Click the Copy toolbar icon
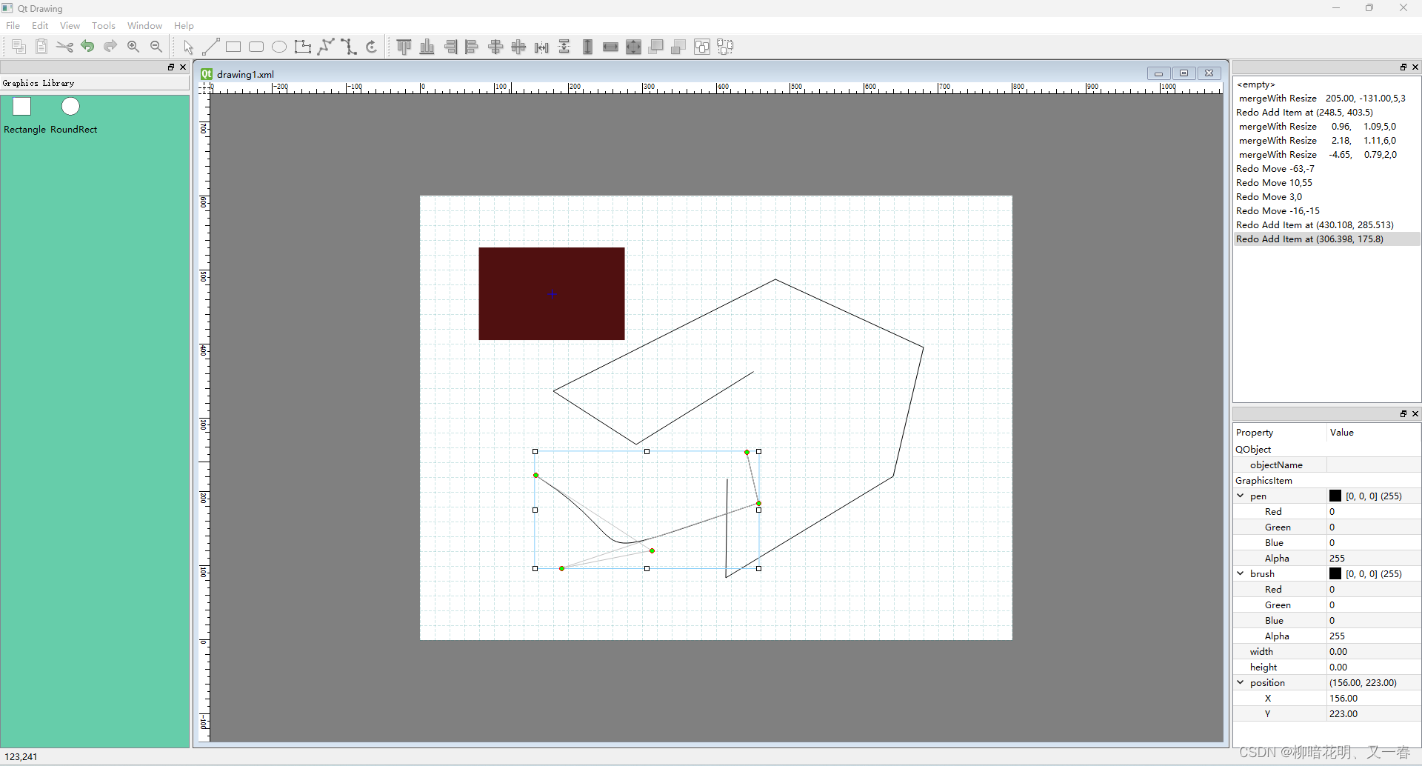1422x766 pixels. point(19,47)
